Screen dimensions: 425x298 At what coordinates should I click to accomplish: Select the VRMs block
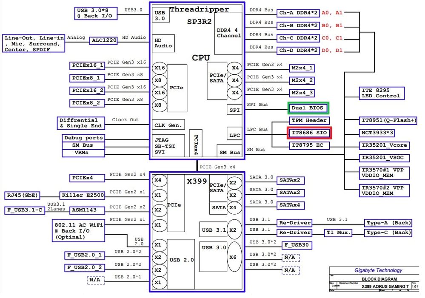tap(83, 153)
